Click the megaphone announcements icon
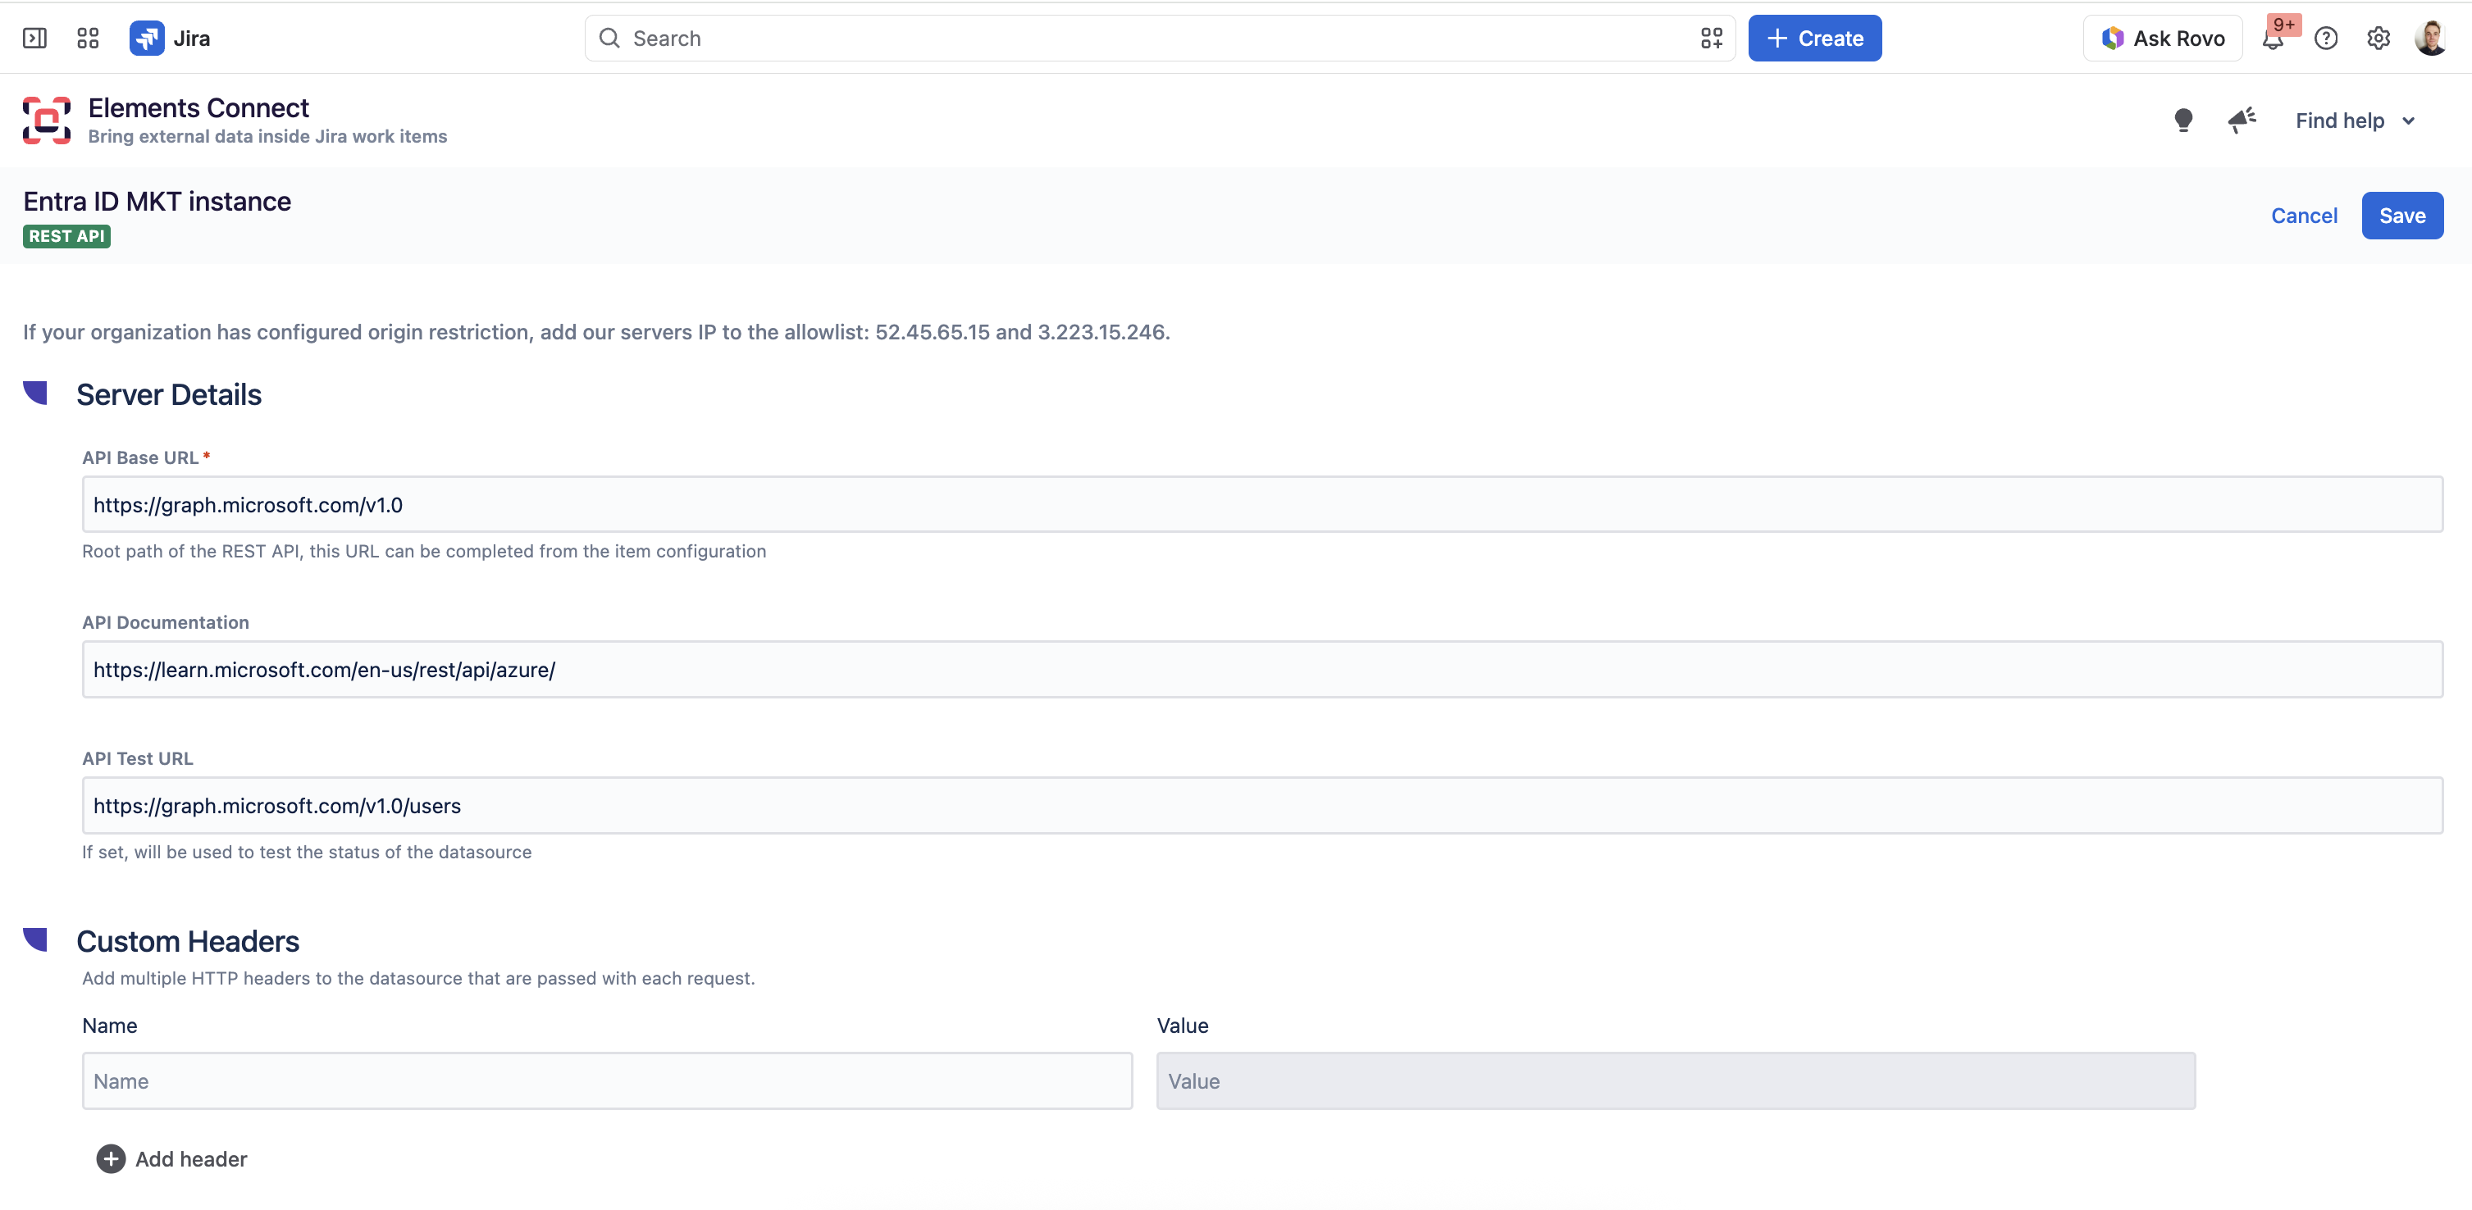 2242,121
